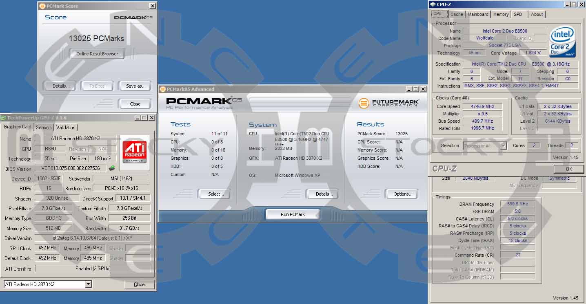Click the Memory Type value GDDR3

[53, 218]
